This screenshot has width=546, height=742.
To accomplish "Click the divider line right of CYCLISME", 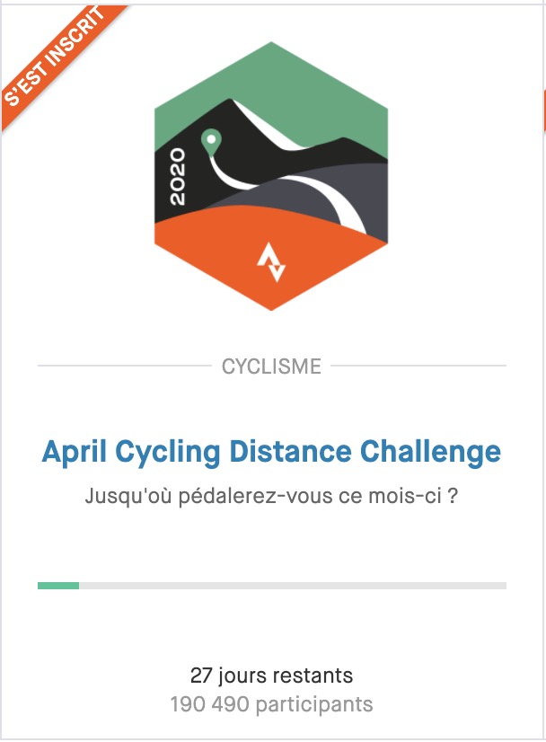I will pos(418,367).
